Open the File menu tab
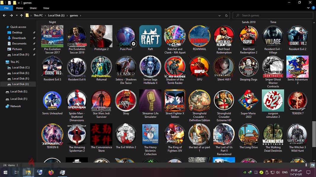The image size is (316, 177). [x=7, y=8]
